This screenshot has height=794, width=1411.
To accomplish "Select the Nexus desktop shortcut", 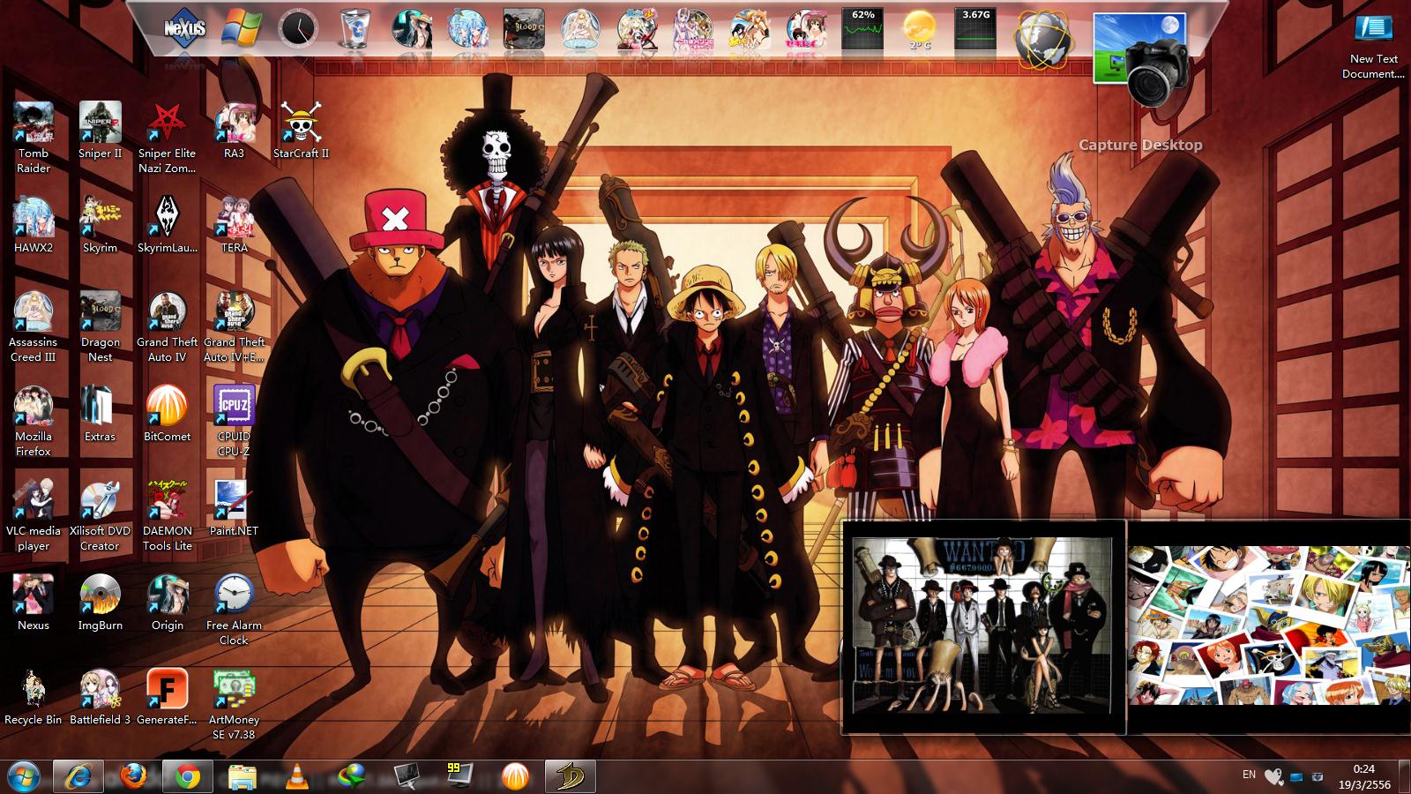I will click(x=34, y=602).
